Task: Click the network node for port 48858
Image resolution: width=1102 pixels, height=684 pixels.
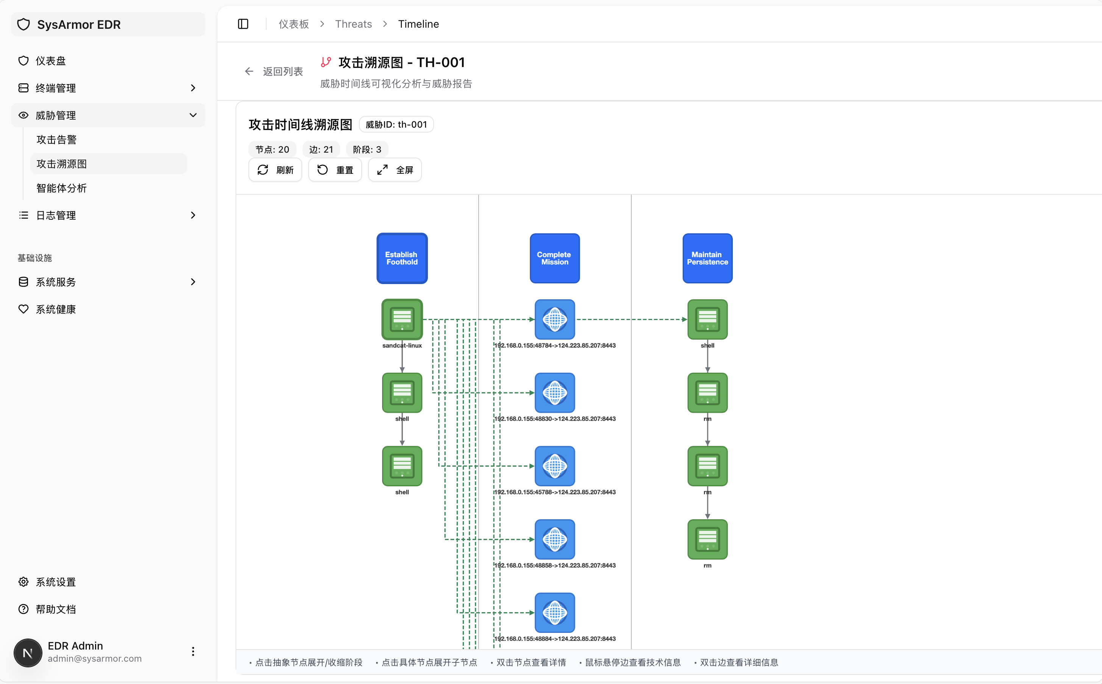Action: click(554, 539)
